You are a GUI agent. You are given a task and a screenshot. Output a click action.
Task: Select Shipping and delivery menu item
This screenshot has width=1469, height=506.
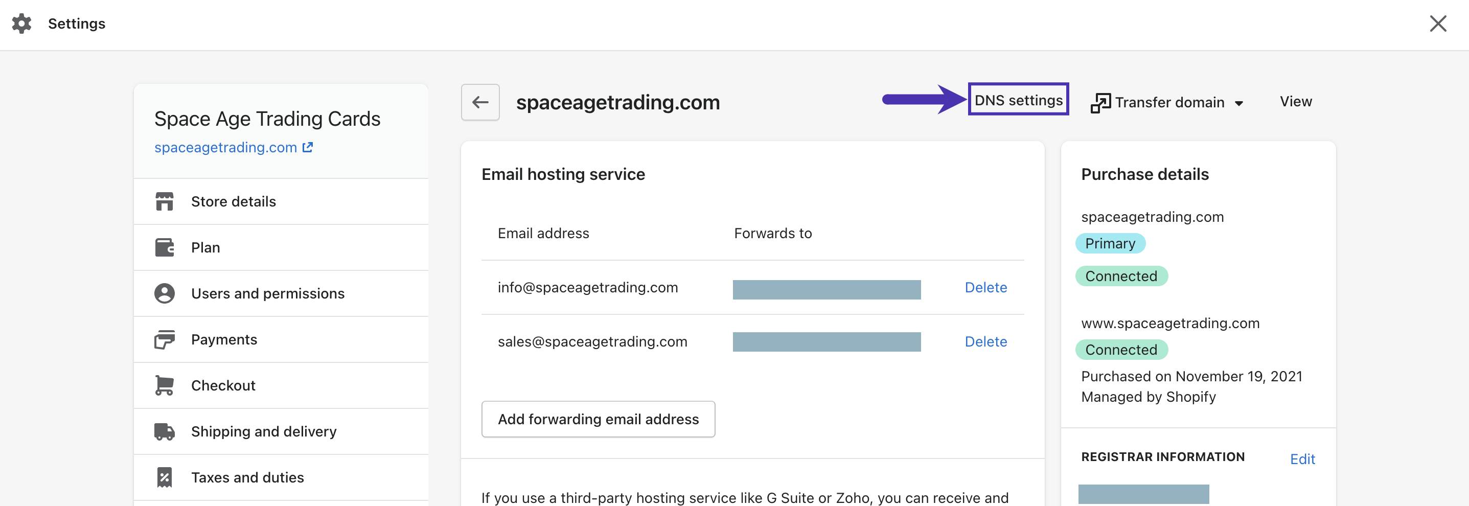click(x=281, y=431)
